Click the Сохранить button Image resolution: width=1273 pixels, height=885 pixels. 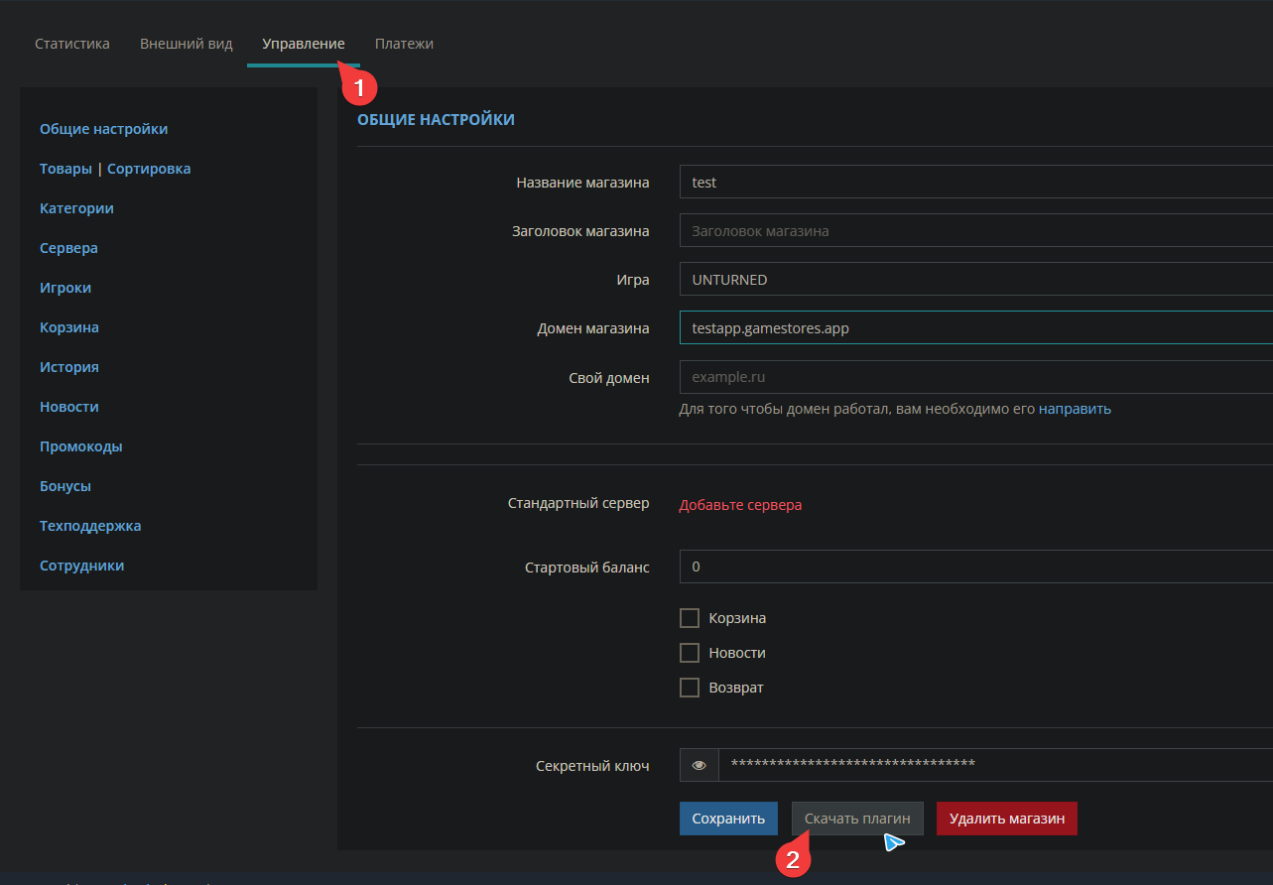(x=728, y=819)
